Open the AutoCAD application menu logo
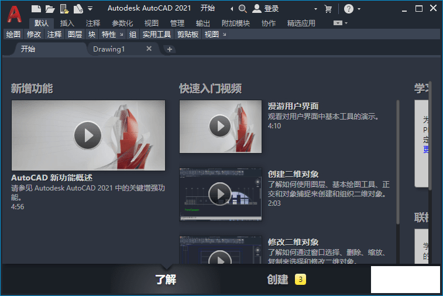The width and height of the screenshot is (443, 296). (14, 14)
